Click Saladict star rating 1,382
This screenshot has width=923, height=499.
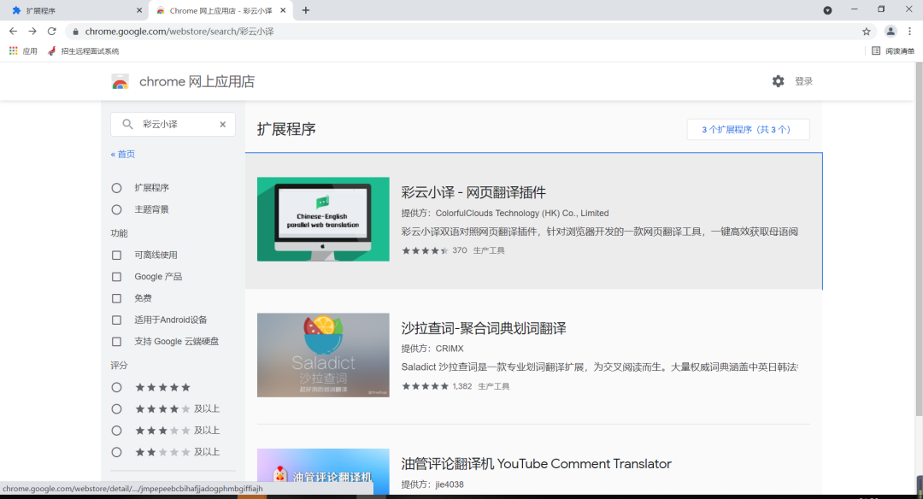436,386
